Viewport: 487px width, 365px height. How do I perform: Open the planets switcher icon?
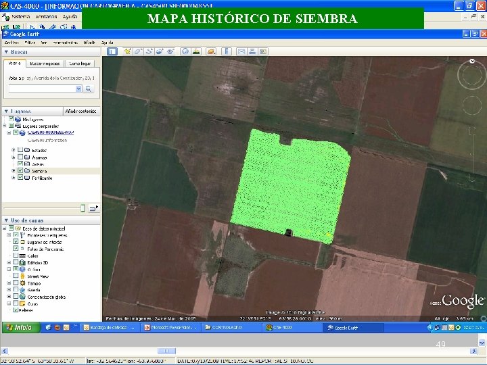[x=211, y=51]
